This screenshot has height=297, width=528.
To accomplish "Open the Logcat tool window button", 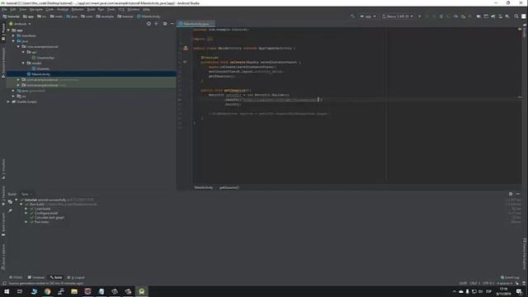I will [x=76, y=277].
